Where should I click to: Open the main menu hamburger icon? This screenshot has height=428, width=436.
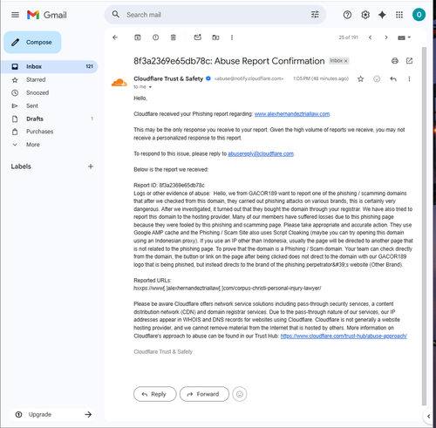pos(15,15)
